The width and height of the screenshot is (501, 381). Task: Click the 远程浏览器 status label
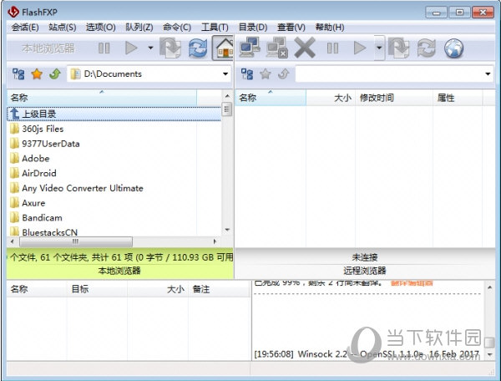[365, 271]
